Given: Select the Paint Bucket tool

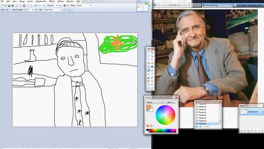Looking at the screenshot, I should point(148,67).
